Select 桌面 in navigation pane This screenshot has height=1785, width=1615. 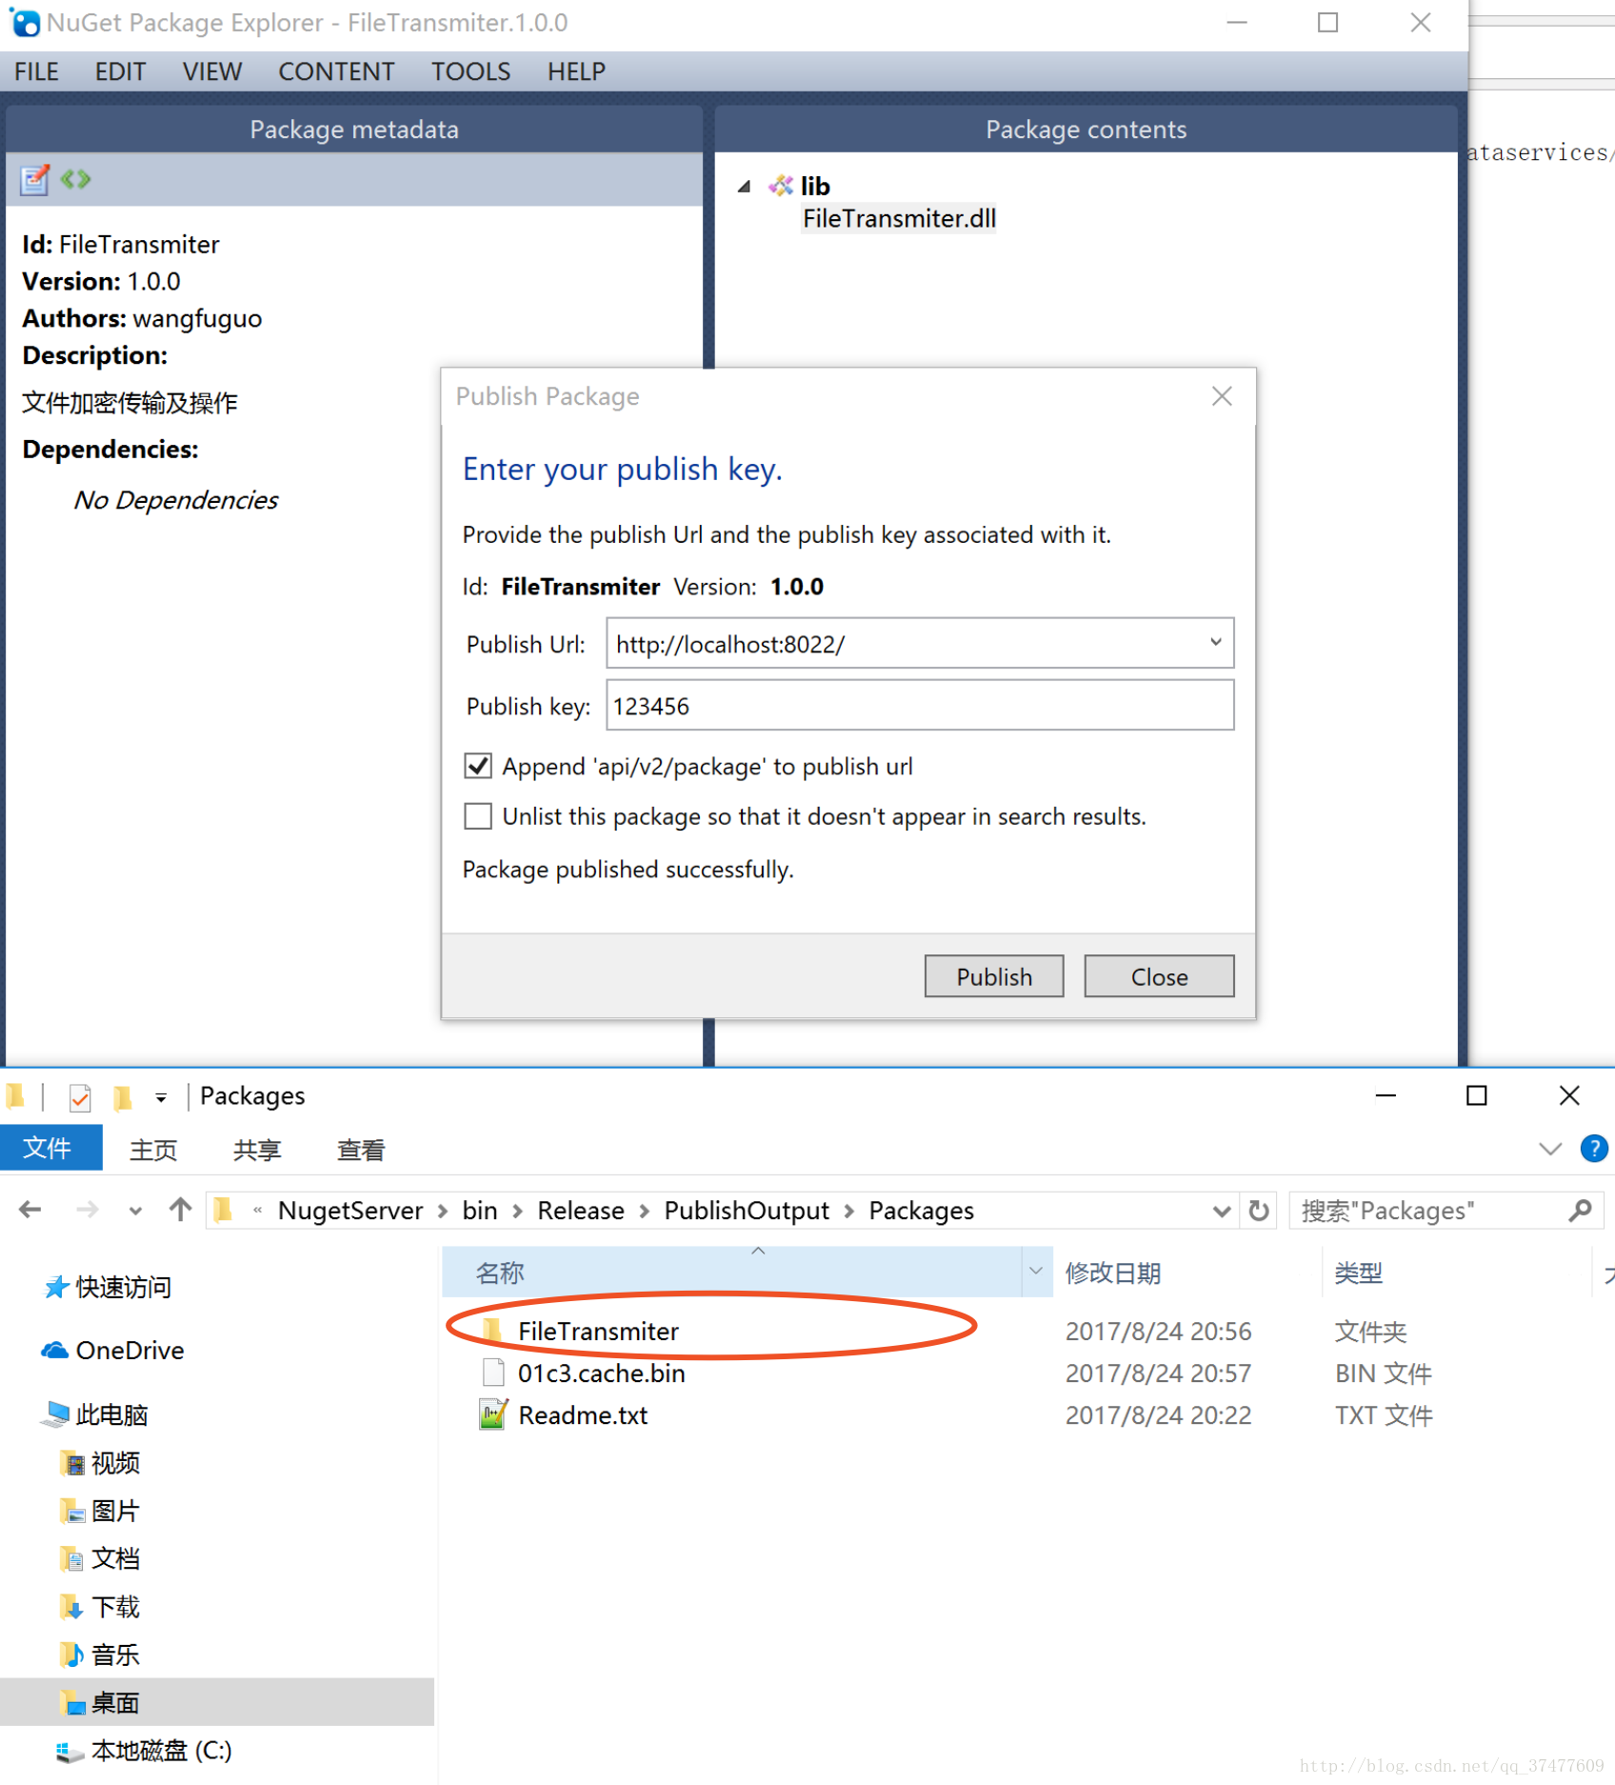click(217, 1702)
